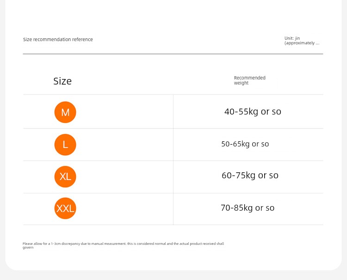347x280 pixels.
Task: Click the empty cell right of XXL badge
Action: (x=124, y=209)
